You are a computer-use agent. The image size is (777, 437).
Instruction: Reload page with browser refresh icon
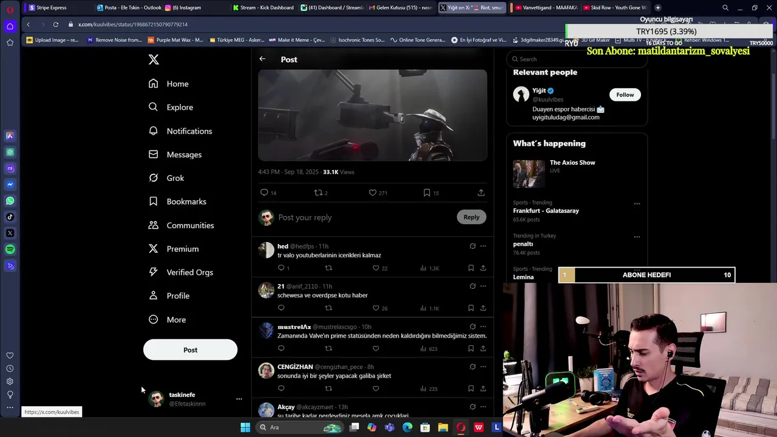pos(55,24)
